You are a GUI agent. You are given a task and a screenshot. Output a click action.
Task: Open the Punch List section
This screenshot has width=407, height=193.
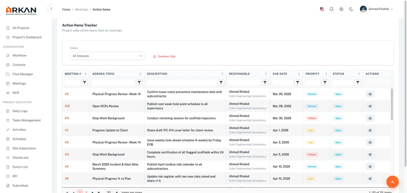[20, 167]
